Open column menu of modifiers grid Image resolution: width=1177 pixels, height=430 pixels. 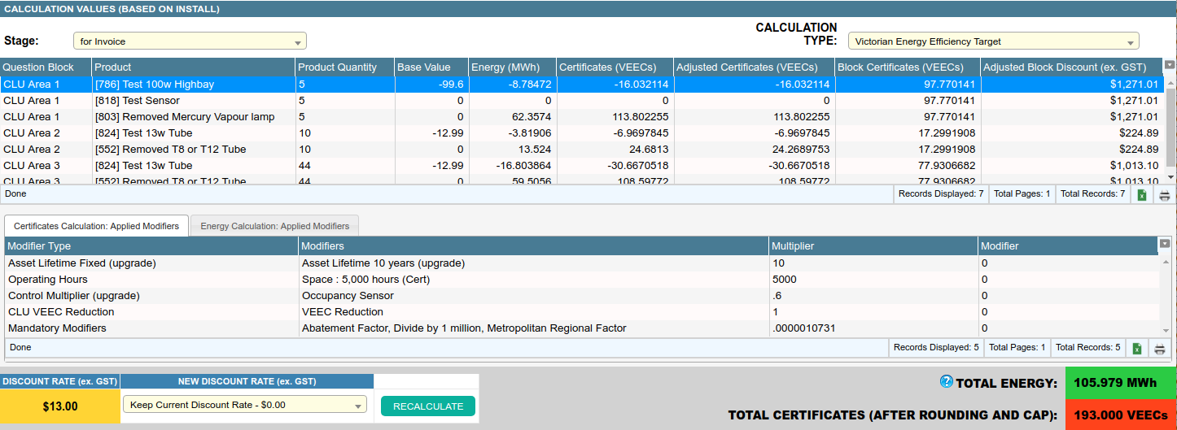pos(1164,244)
